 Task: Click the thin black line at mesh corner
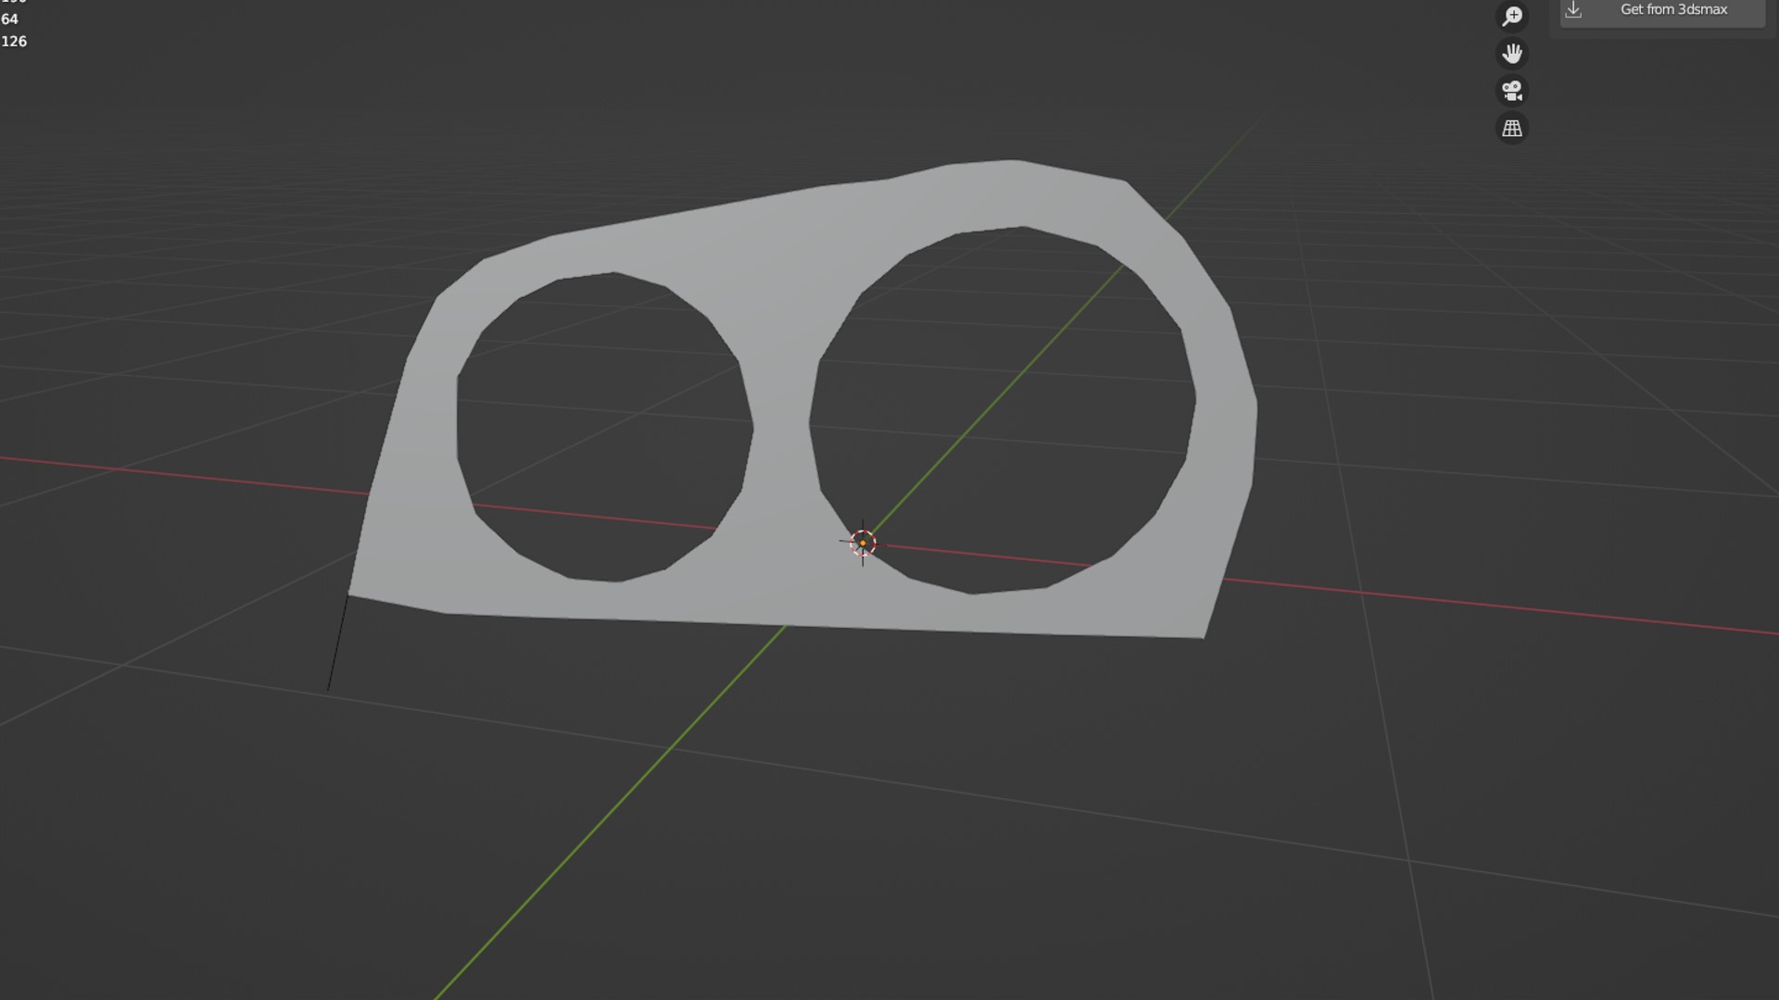pyautogui.click(x=337, y=644)
